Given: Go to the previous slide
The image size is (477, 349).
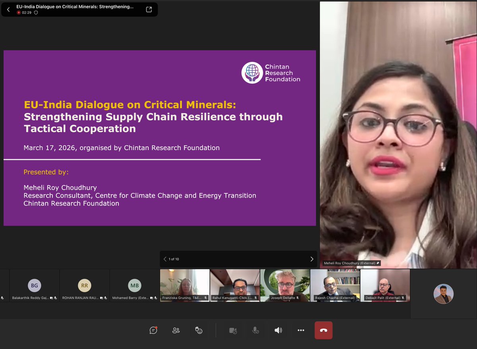Looking at the screenshot, I should 165,259.
